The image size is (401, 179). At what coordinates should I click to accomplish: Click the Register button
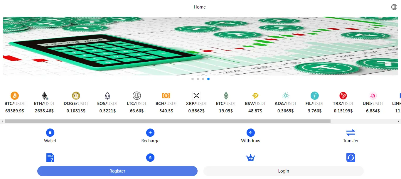(117, 171)
